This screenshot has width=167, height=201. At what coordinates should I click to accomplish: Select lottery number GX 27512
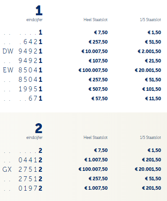tap(23, 170)
